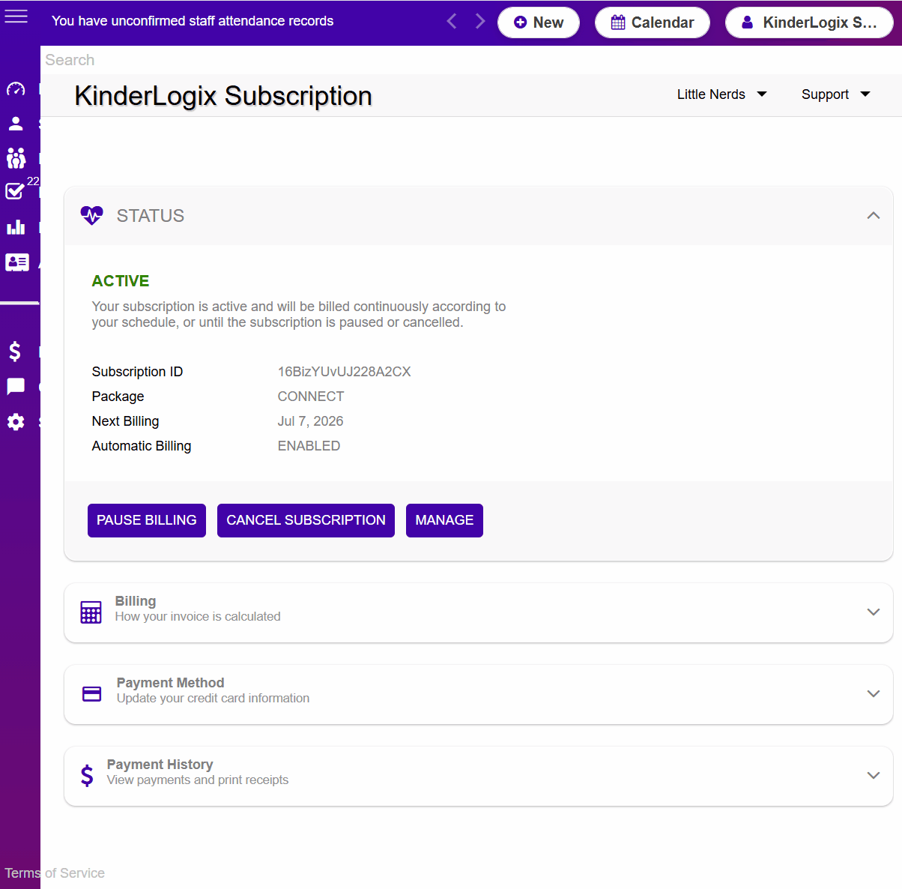The width and height of the screenshot is (902, 889).
Task: Click CANCEL SUBSCRIPTION
Action: point(306,520)
